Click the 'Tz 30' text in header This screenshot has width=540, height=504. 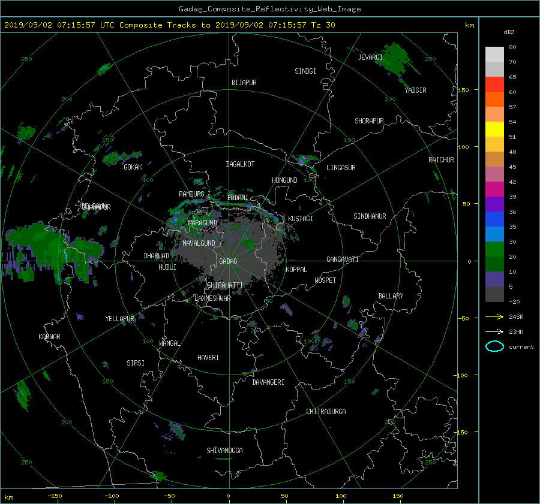click(323, 25)
